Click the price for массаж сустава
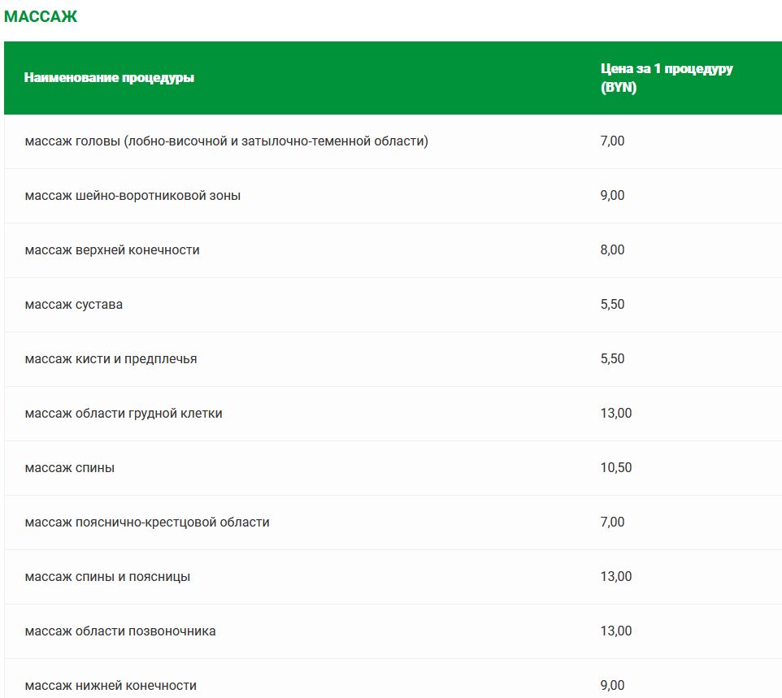The width and height of the screenshot is (782, 698). pos(612,305)
